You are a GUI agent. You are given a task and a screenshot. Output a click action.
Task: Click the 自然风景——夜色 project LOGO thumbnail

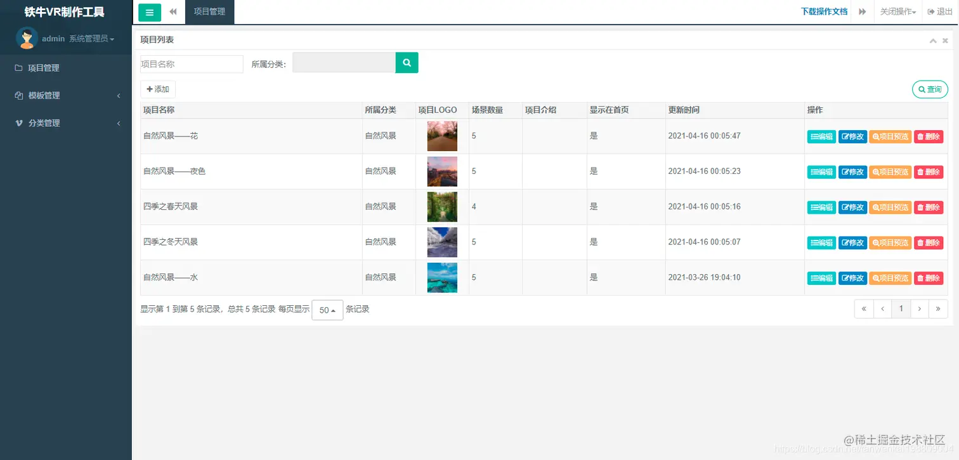441,171
